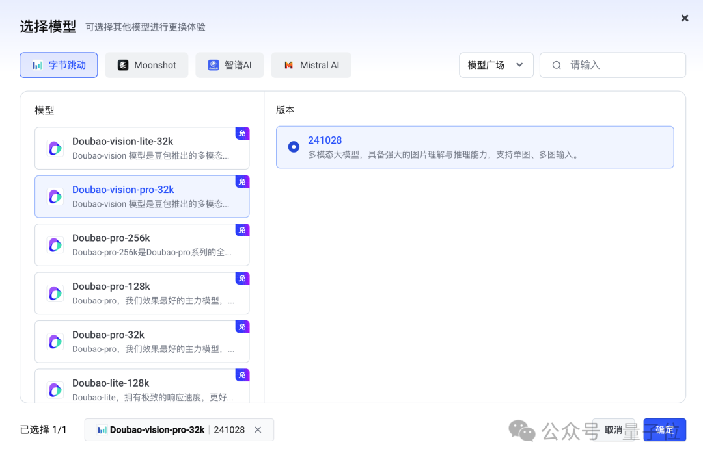
Task: Click the Mistral AI logo icon
Action: click(x=289, y=66)
